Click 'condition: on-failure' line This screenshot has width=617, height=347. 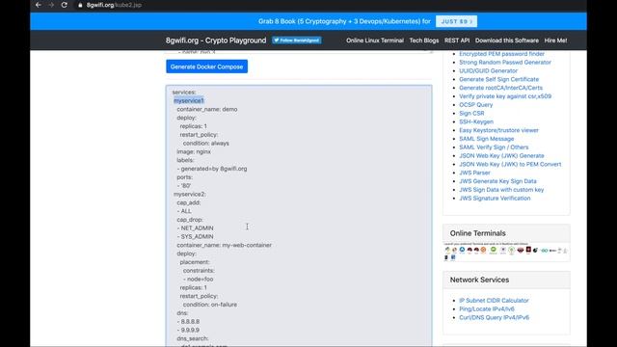(x=210, y=305)
